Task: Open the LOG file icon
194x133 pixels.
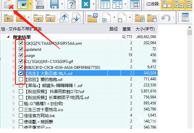Action: (40, 5)
